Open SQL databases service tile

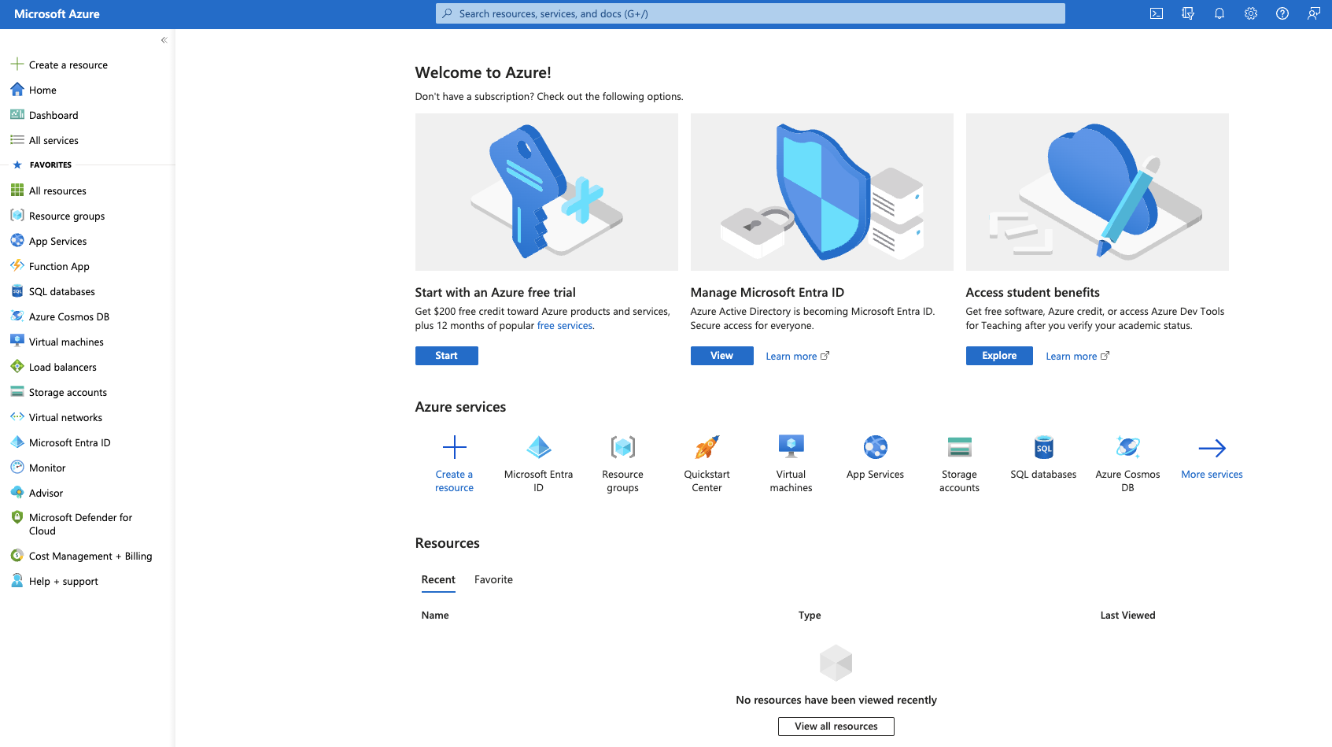tap(1043, 457)
